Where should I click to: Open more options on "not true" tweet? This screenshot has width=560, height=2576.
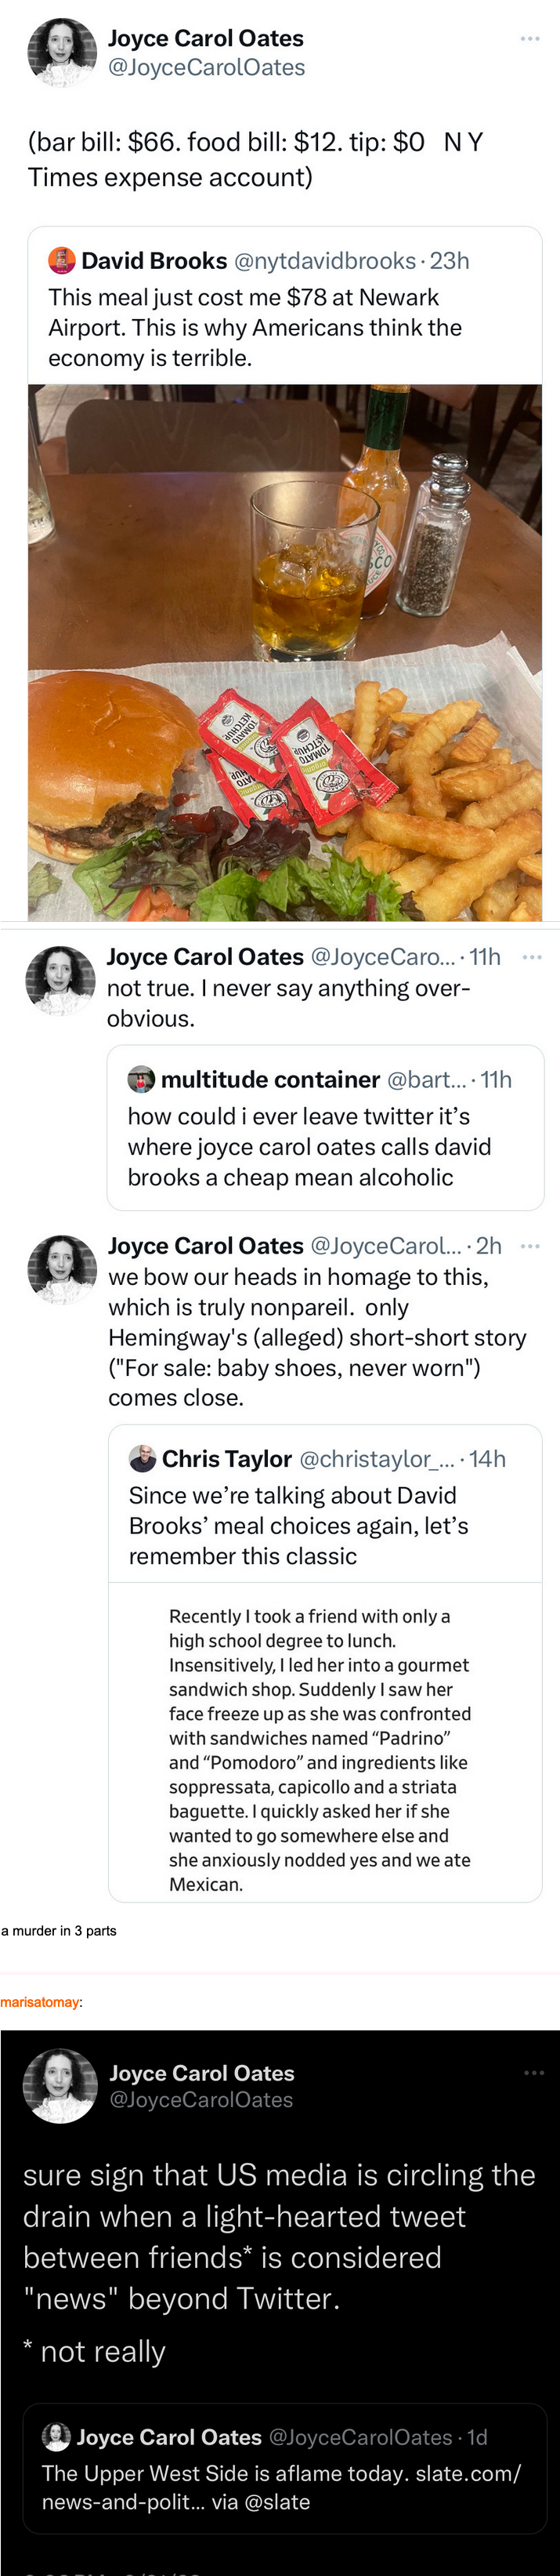point(532,957)
